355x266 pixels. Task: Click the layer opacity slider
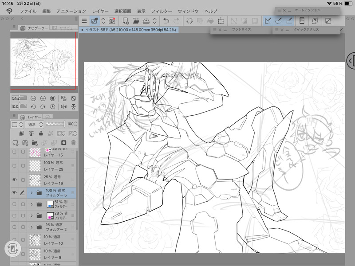(x=55, y=125)
